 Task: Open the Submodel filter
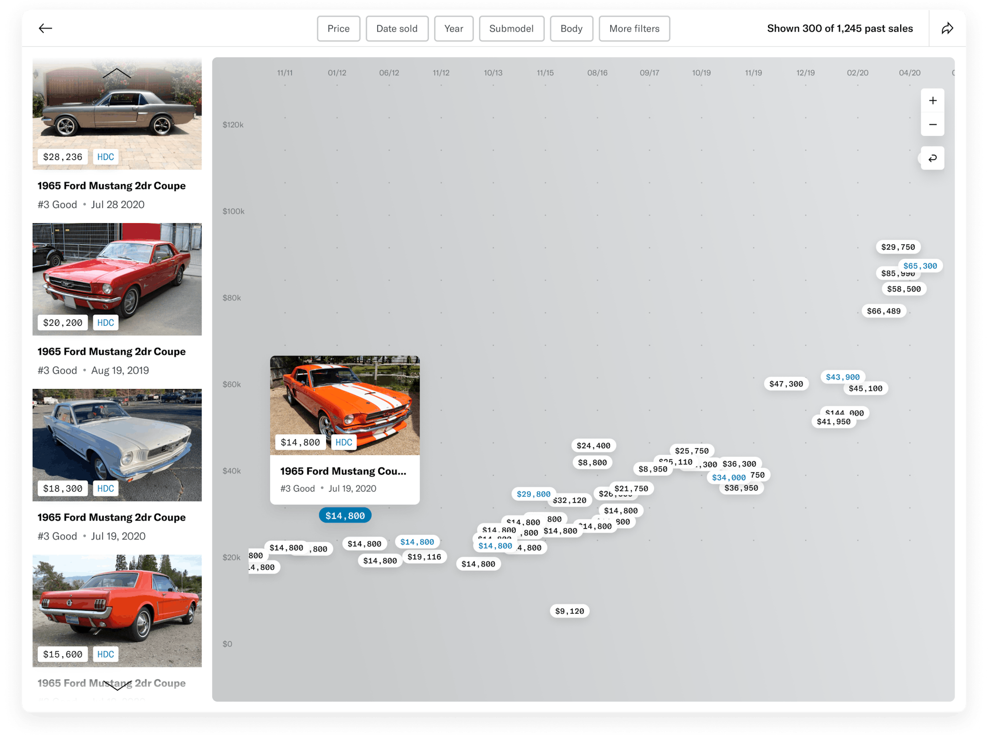pos(511,28)
